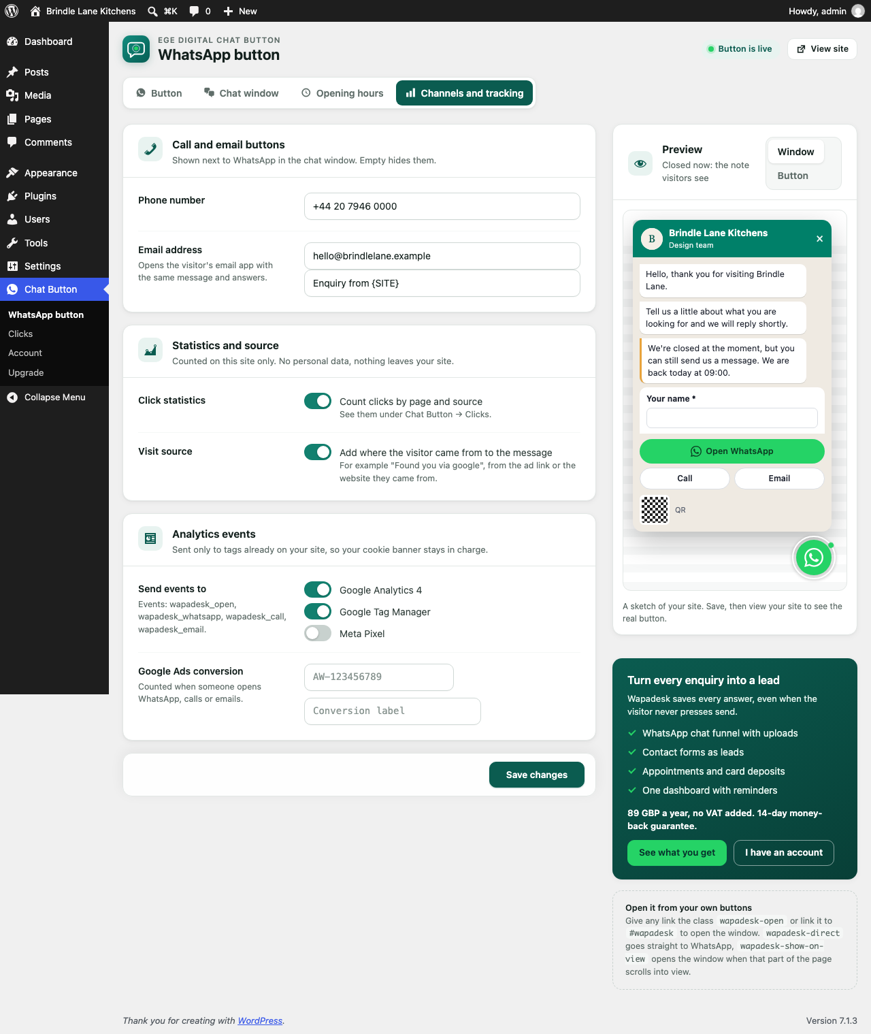Image resolution: width=871 pixels, height=1034 pixels.
Task: Click the search magnifier in the admin bar
Action: point(152,11)
